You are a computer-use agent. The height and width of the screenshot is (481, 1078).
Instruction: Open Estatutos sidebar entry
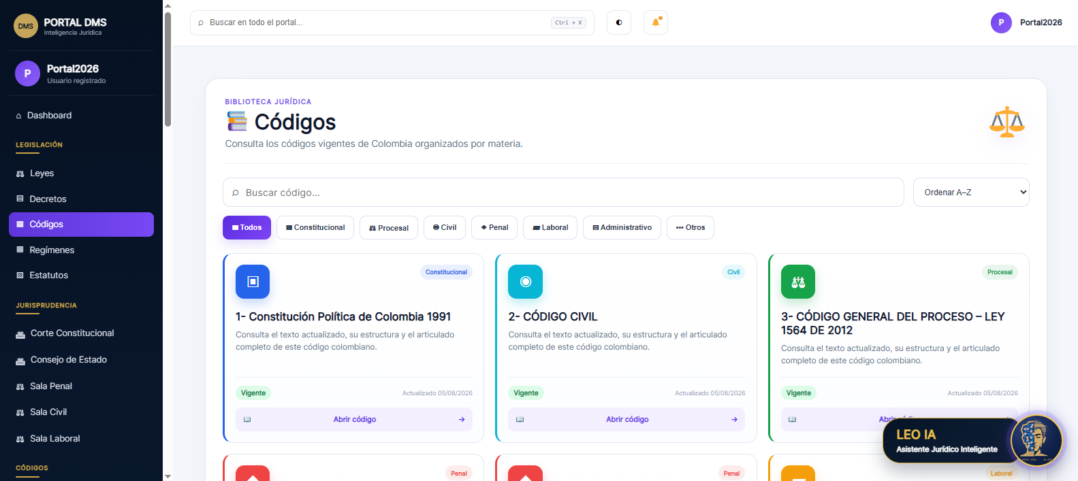coord(81,276)
